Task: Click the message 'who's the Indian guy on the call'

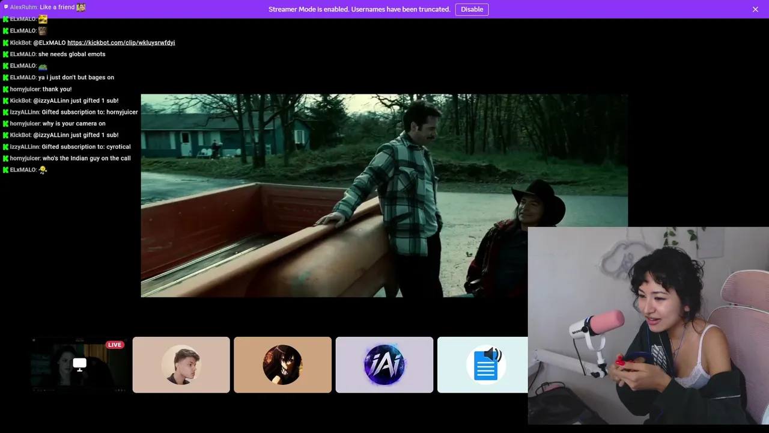Action: [87, 158]
